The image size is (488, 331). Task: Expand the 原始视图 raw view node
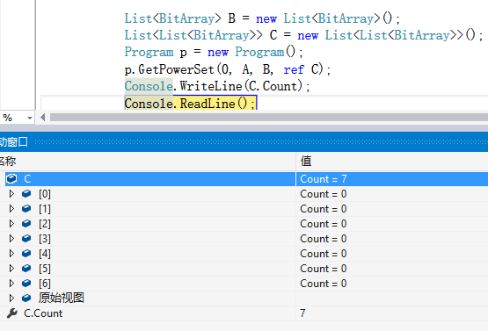(11, 299)
